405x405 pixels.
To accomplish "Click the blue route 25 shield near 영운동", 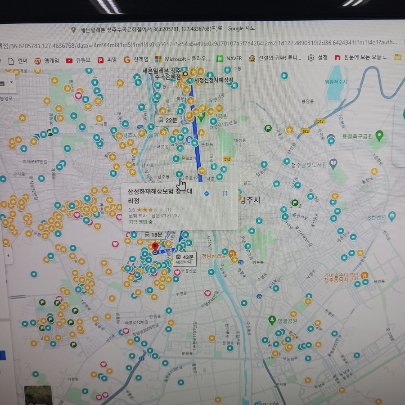I will coord(241,262).
